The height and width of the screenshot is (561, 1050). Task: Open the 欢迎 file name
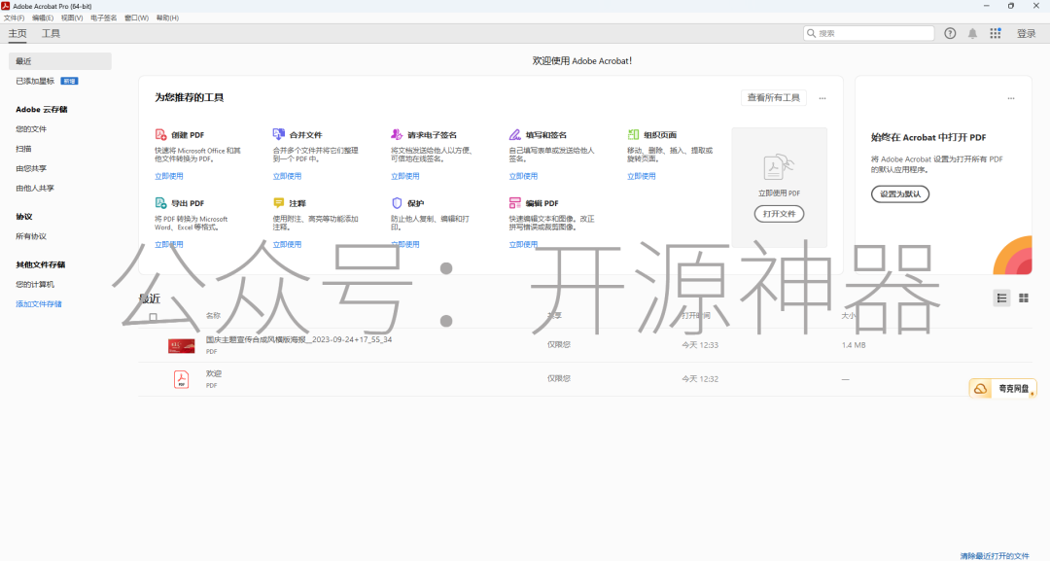click(x=214, y=373)
